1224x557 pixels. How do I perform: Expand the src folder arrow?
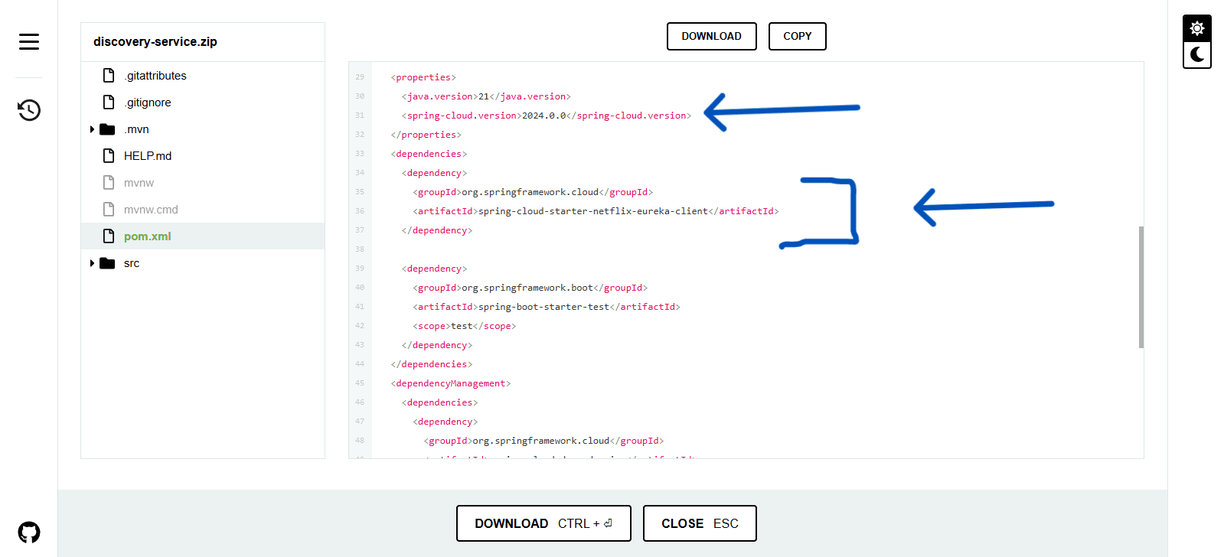[92, 263]
